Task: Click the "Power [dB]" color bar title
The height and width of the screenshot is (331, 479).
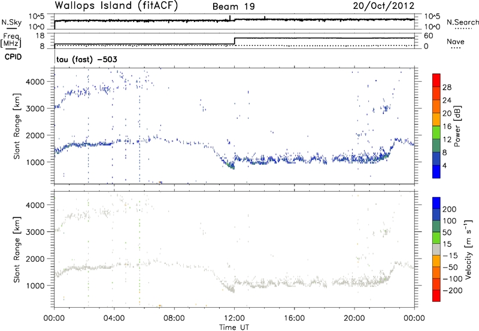Action: [457, 126]
